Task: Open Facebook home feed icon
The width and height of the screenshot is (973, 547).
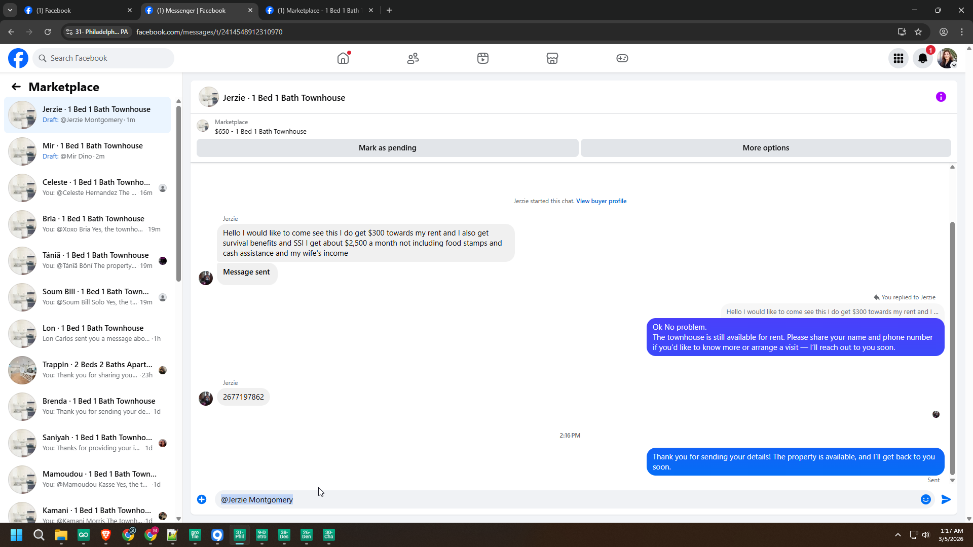Action: 343,58
